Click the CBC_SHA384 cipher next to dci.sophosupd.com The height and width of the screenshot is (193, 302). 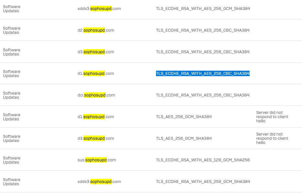(203, 95)
